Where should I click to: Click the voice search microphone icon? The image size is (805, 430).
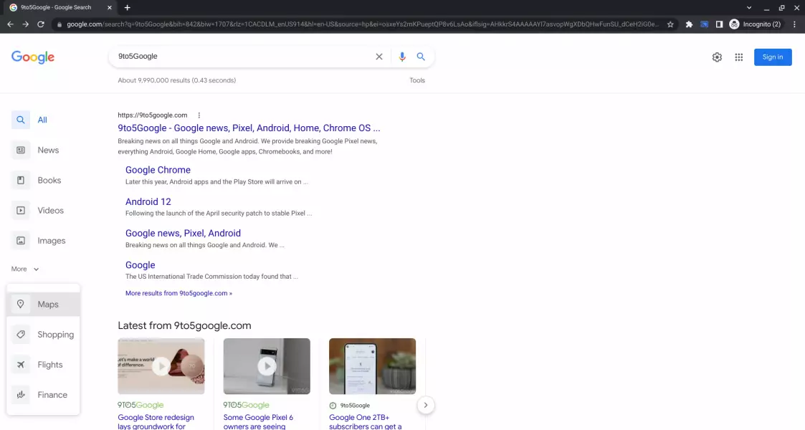click(x=402, y=57)
